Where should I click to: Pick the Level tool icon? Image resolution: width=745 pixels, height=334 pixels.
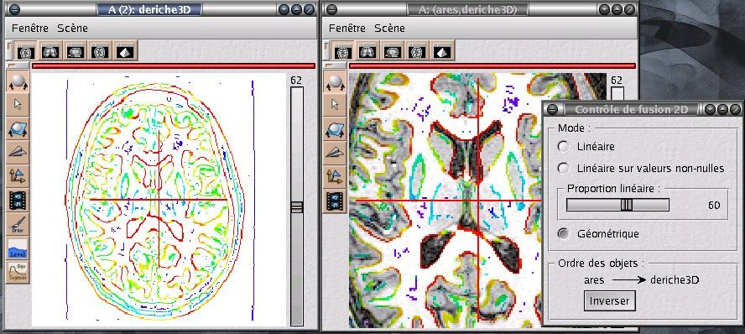[18, 248]
